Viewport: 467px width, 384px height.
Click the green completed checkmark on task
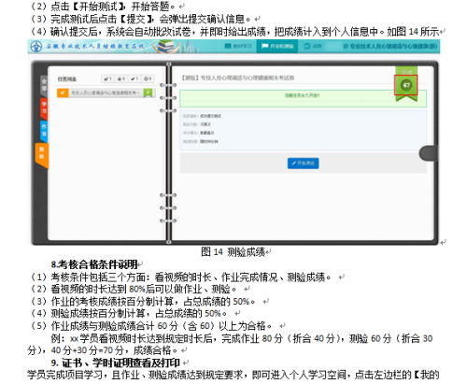point(149,92)
